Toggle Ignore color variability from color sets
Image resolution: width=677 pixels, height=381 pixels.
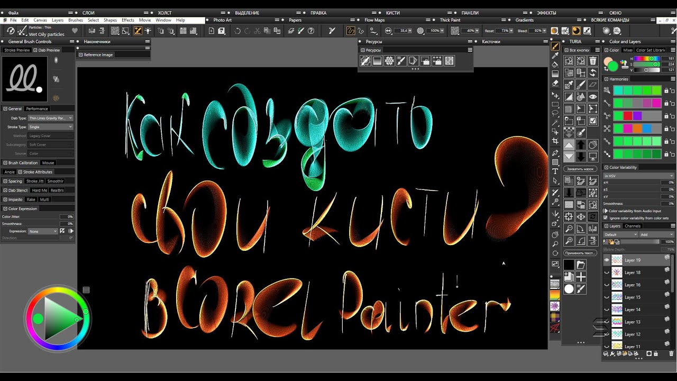click(606, 217)
